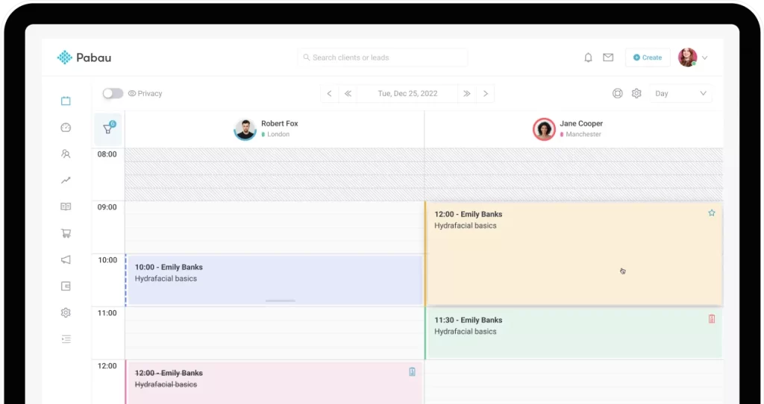
Task: Open the mail envelope icon
Action: pyautogui.click(x=608, y=57)
